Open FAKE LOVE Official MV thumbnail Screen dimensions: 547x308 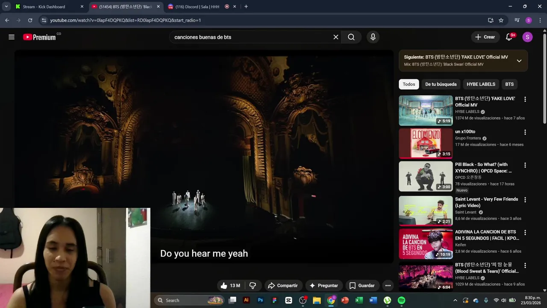point(426,110)
